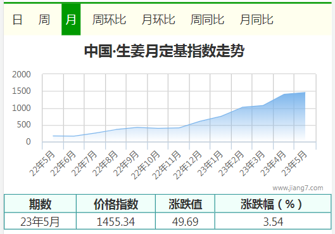Select the 1455.34 price index cell
Screen dimensions: 335x234
[116, 221]
